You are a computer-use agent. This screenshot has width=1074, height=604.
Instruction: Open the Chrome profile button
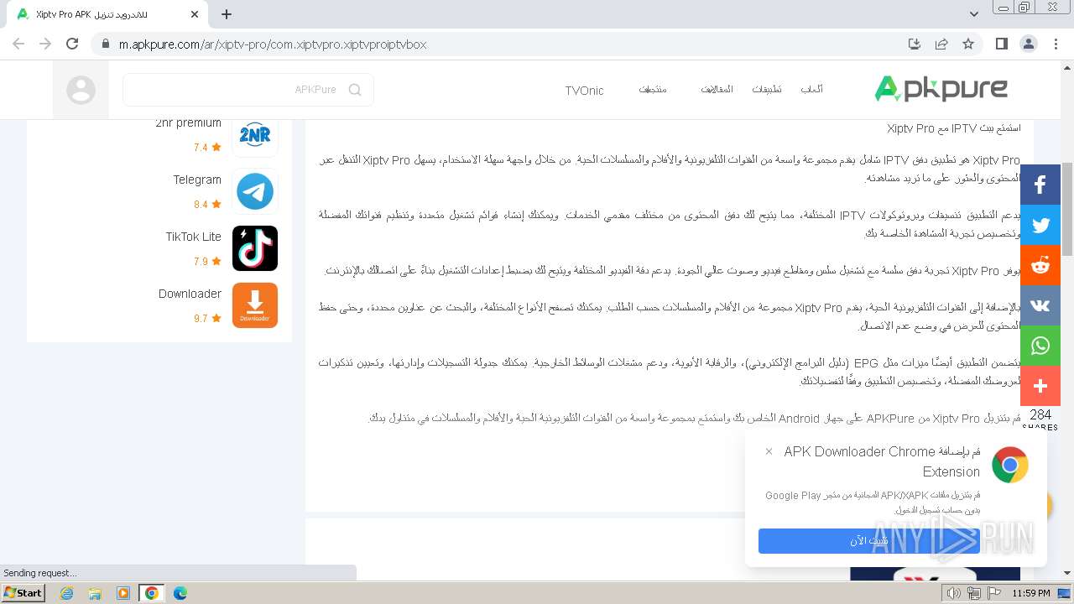[1029, 44]
